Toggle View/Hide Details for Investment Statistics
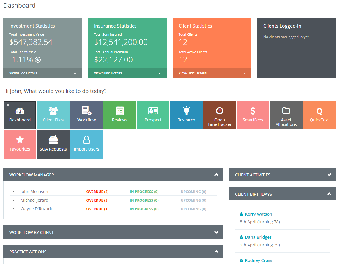 point(42,73)
